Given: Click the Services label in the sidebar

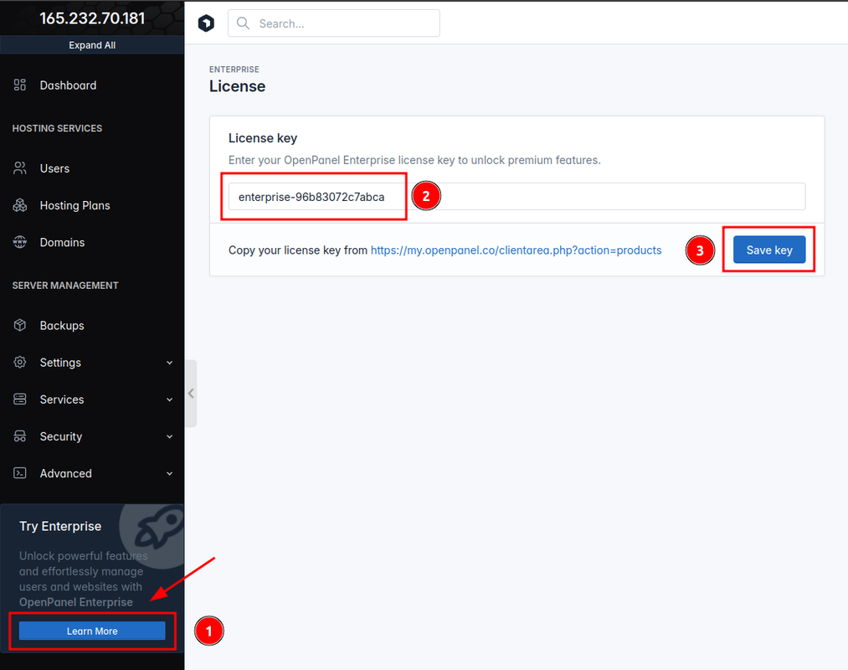Looking at the screenshot, I should (x=62, y=399).
